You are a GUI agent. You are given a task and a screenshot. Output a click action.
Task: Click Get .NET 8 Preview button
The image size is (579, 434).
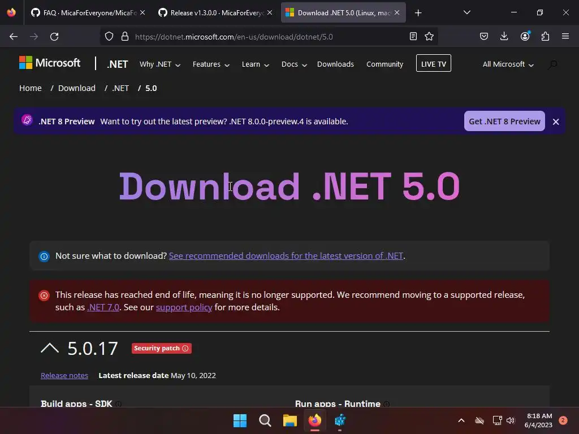(x=504, y=121)
